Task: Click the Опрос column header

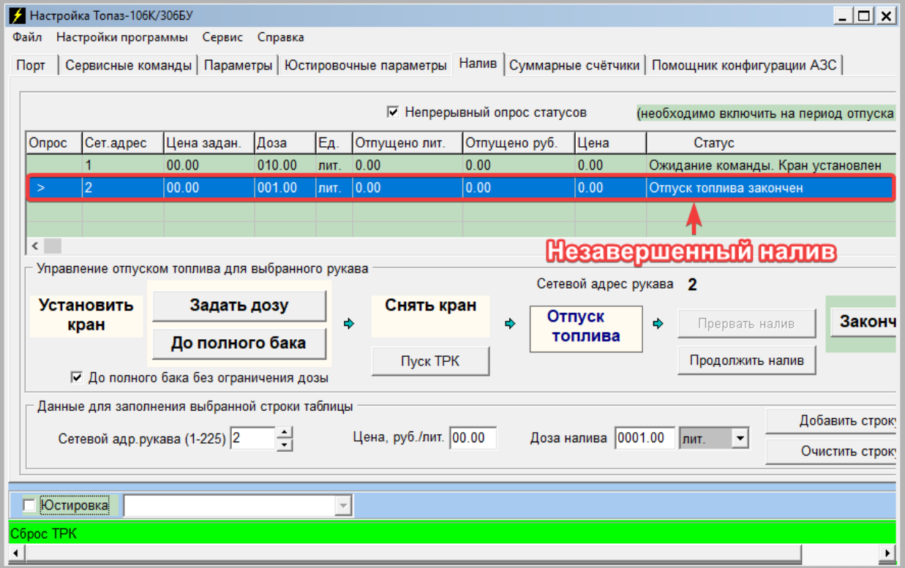Action: coord(54,143)
